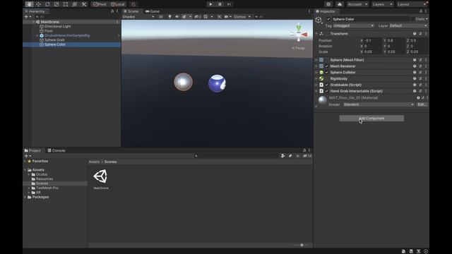Click the Pause button
The width and height of the screenshot is (452, 254).
click(220, 4)
